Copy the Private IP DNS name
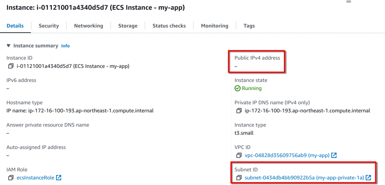Image resolution: width=385 pixels, height=185 pixels. (238, 111)
